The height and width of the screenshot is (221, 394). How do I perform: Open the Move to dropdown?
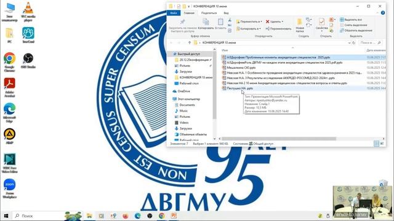tap(249, 21)
